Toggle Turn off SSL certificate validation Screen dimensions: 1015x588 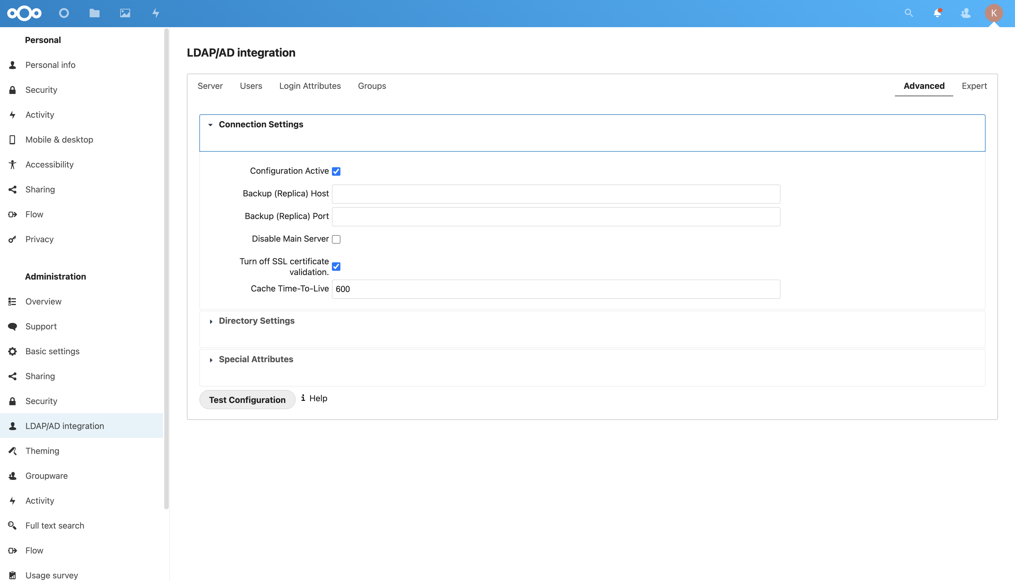point(336,267)
